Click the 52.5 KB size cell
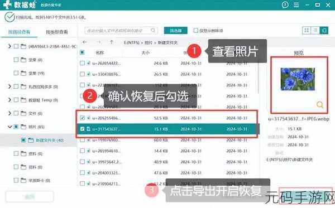335x208 pixels. click(161, 118)
